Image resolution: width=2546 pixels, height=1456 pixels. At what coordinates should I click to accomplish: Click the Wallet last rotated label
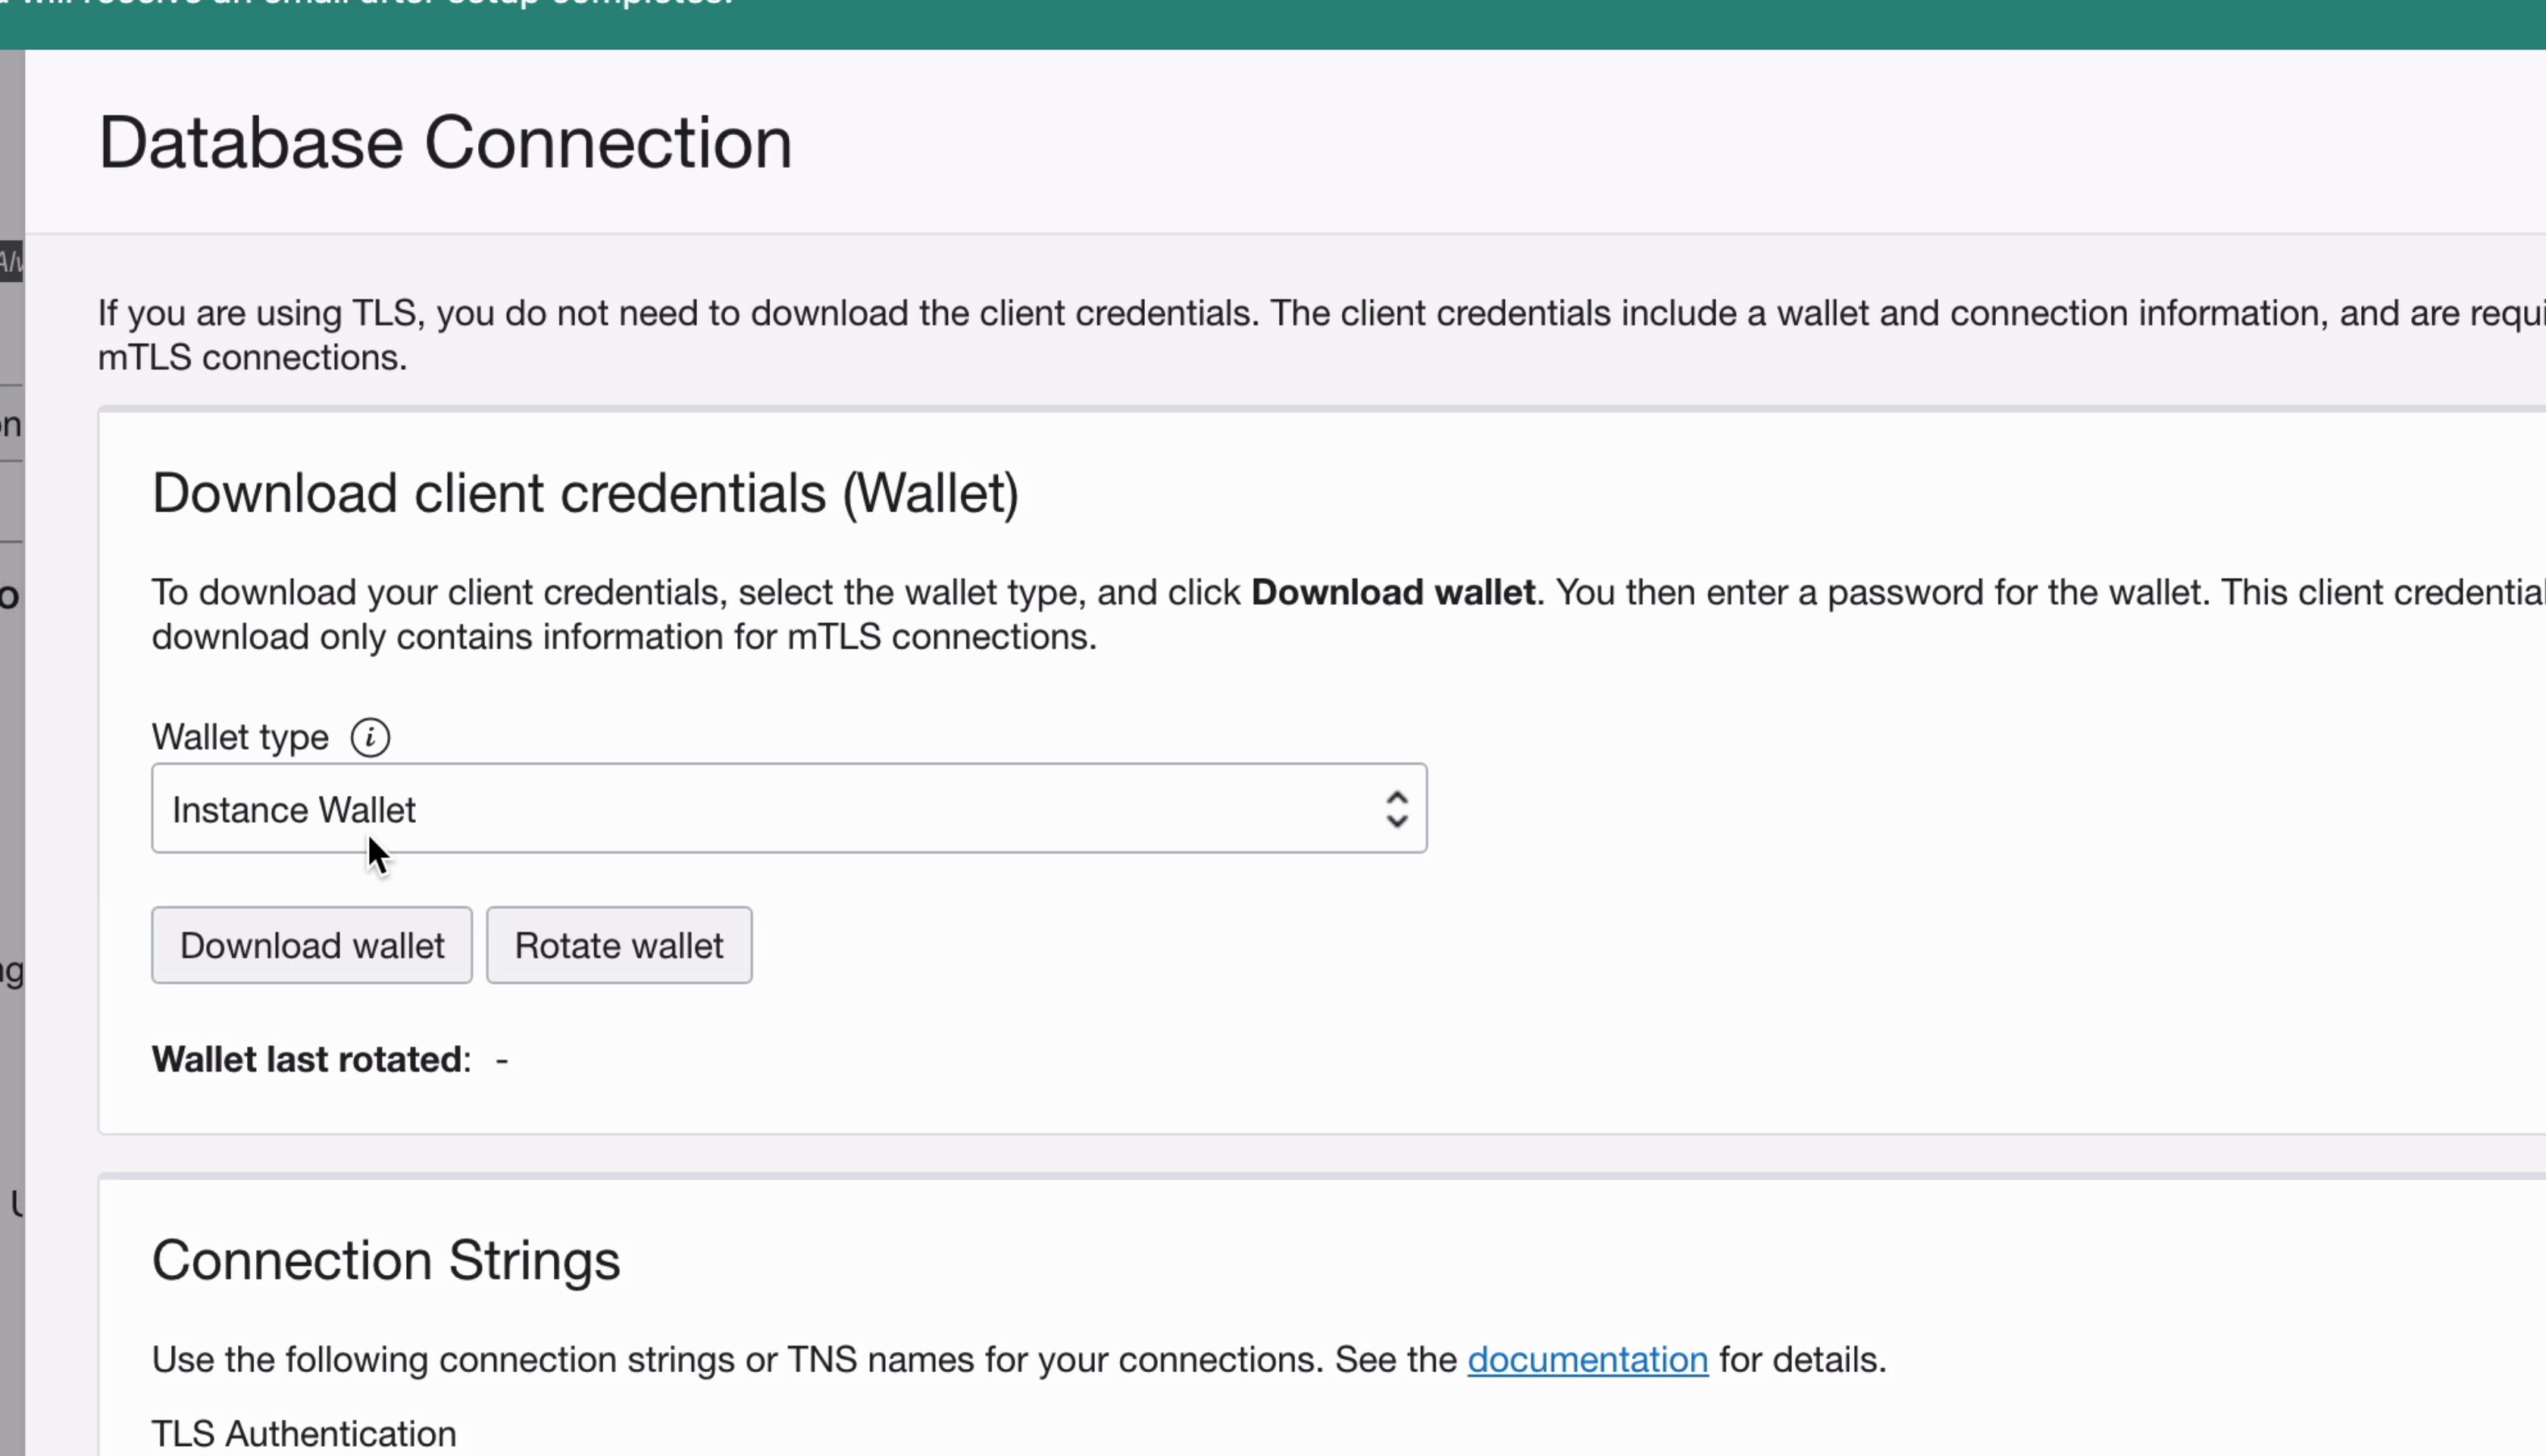[310, 1060]
